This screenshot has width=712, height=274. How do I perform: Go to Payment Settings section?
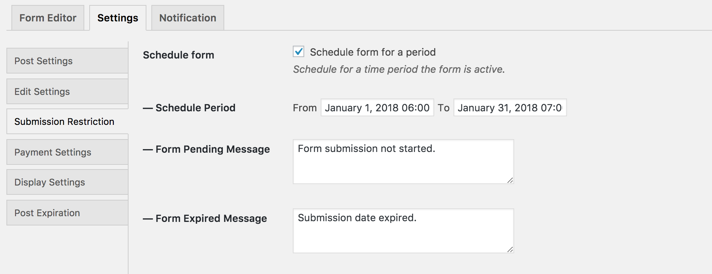click(x=67, y=152)
